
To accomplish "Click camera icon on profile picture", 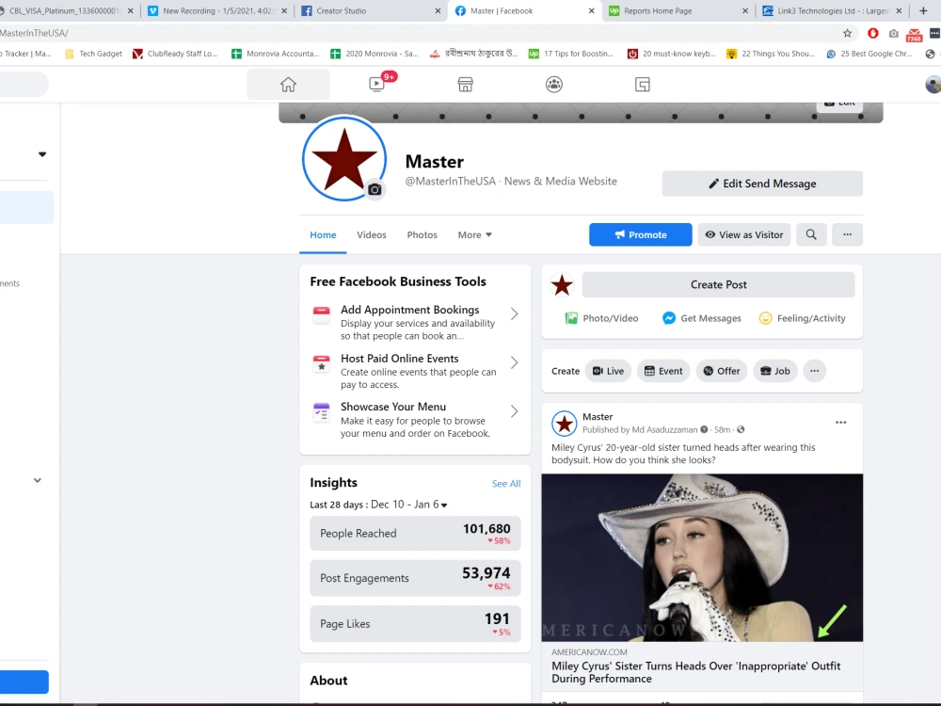I will (375, 190).
